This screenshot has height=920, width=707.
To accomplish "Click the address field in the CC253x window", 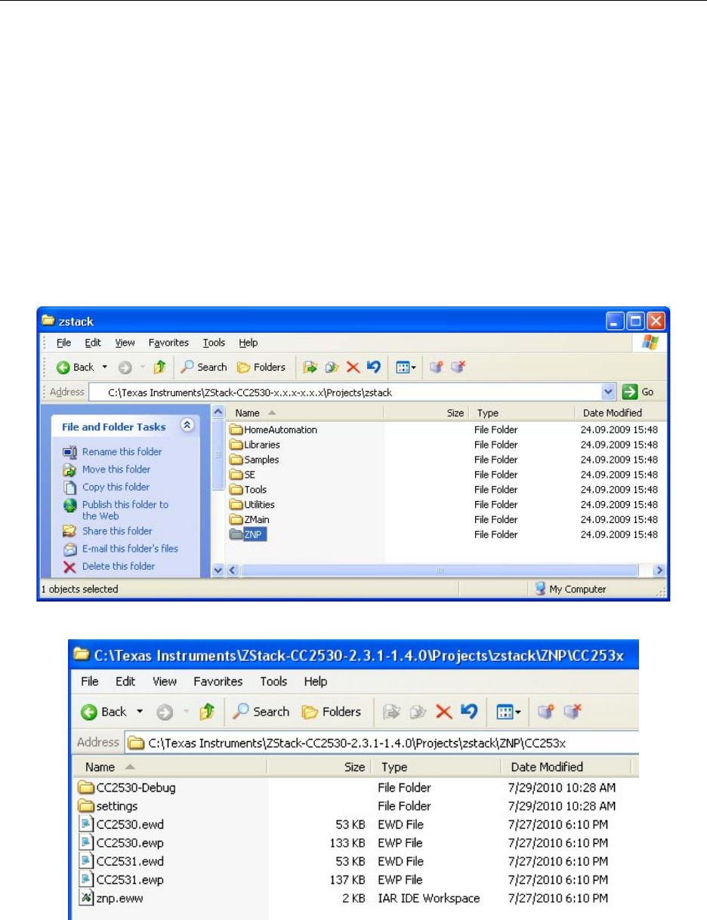I will (x=382, y=742).
